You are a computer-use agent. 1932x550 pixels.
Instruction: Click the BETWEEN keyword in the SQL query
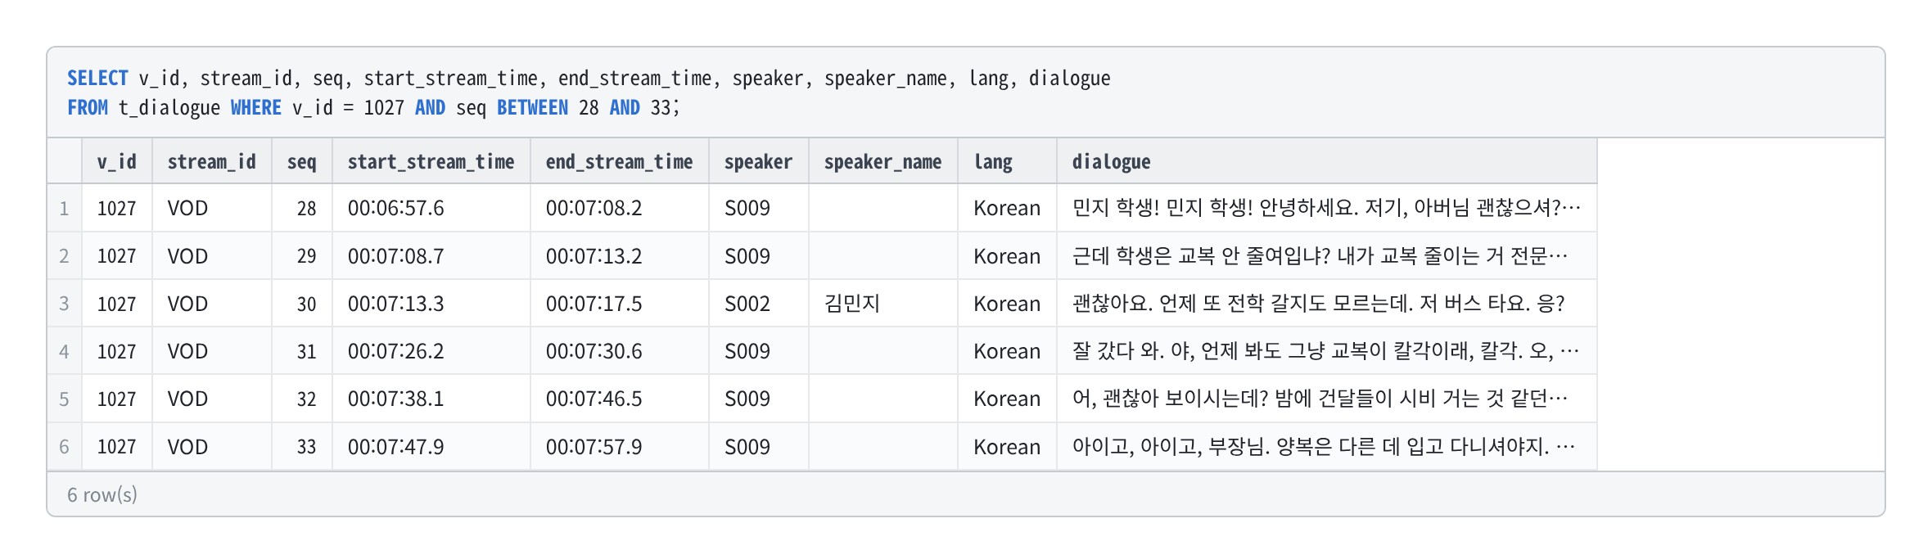532,107
